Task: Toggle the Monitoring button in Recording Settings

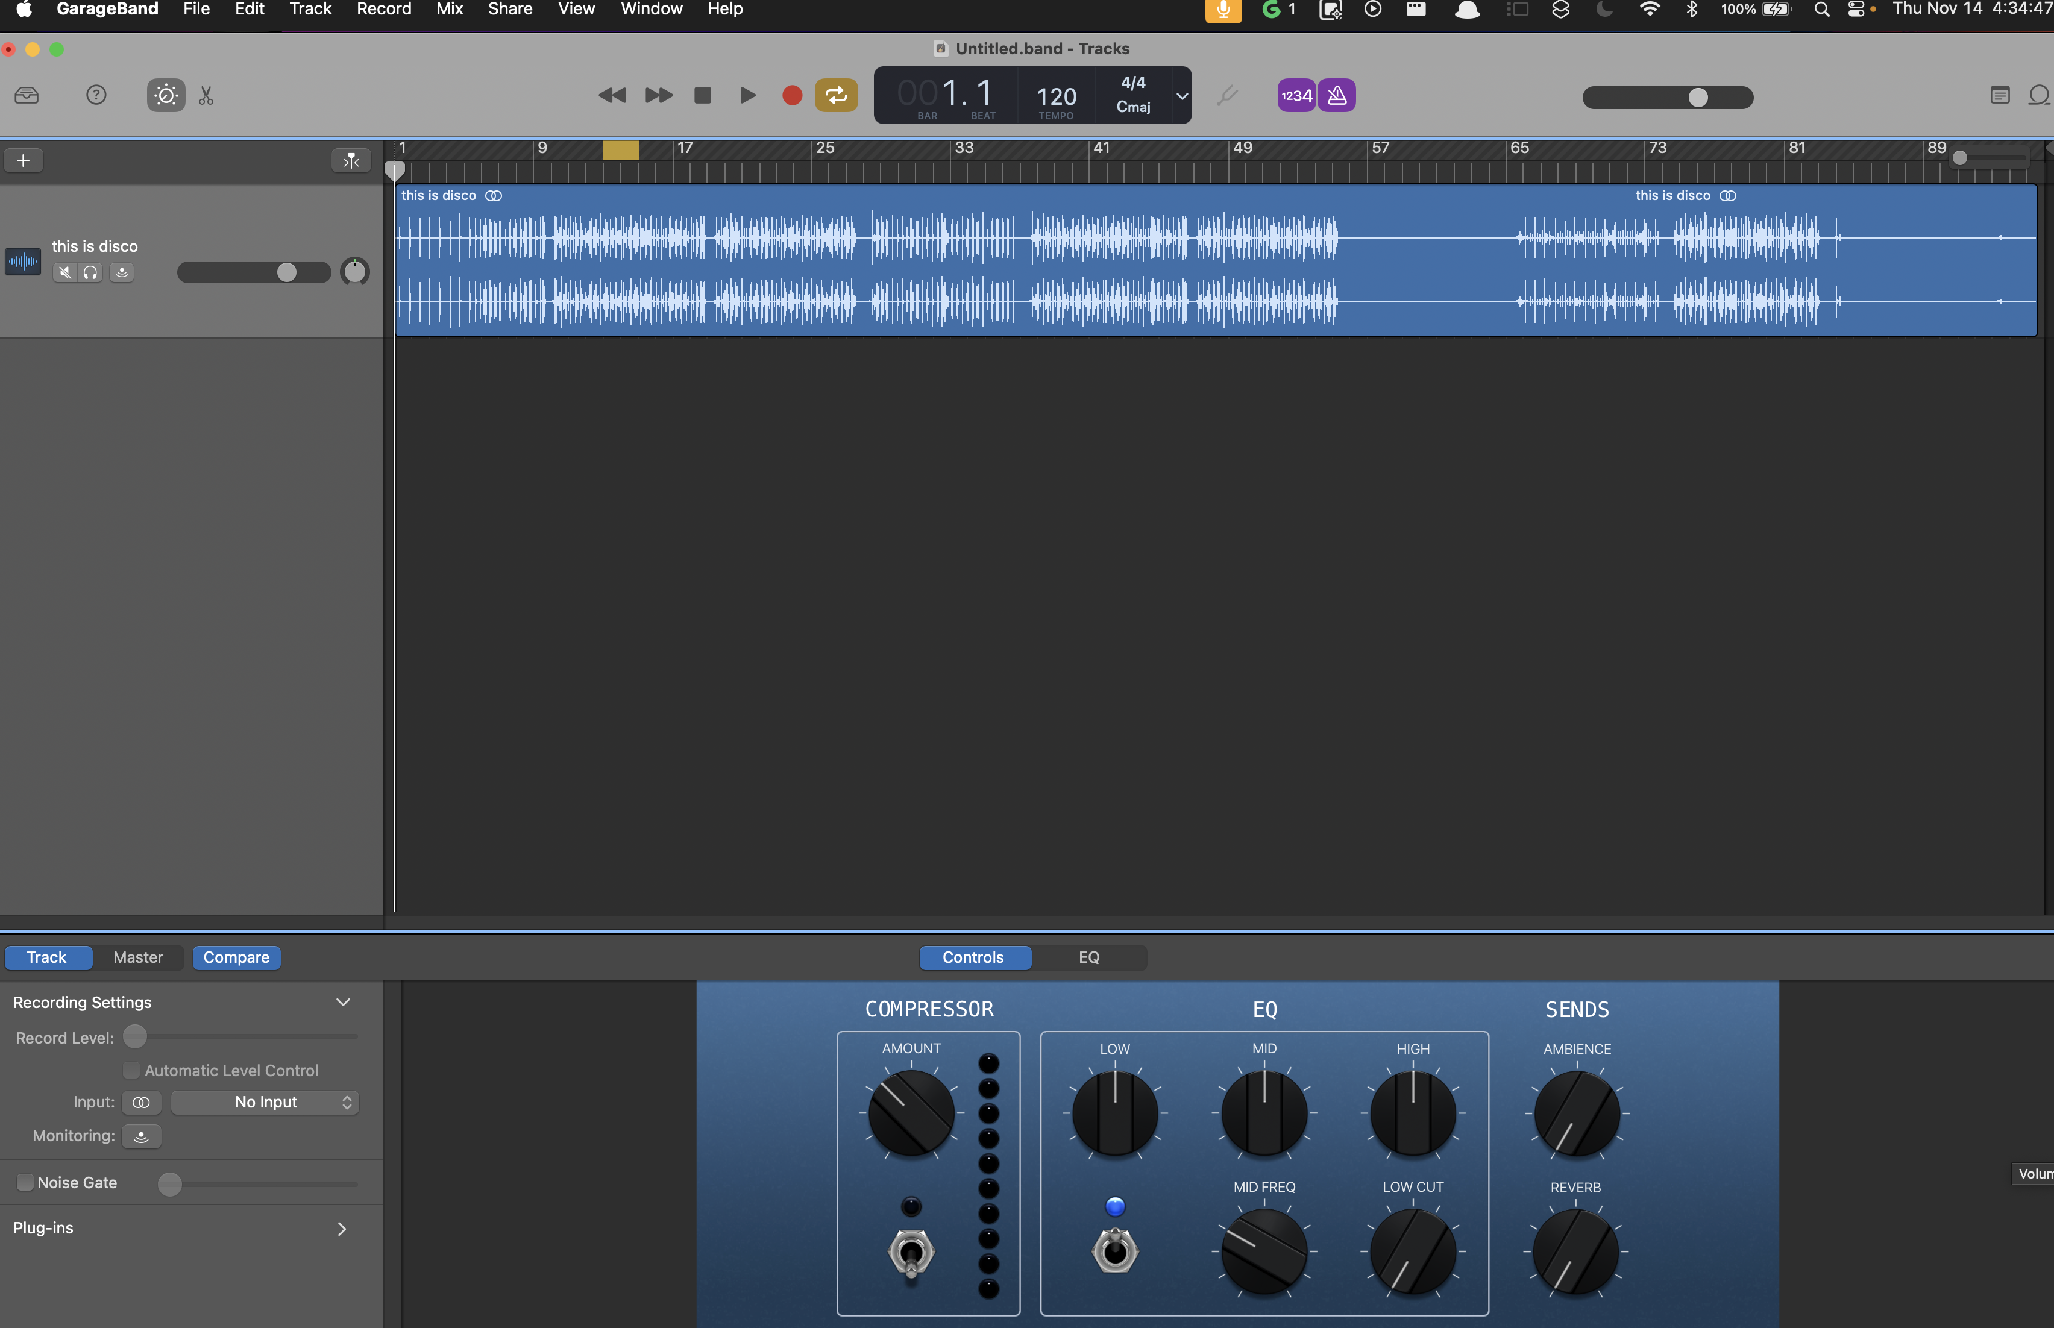Action: pos(142,1136)
